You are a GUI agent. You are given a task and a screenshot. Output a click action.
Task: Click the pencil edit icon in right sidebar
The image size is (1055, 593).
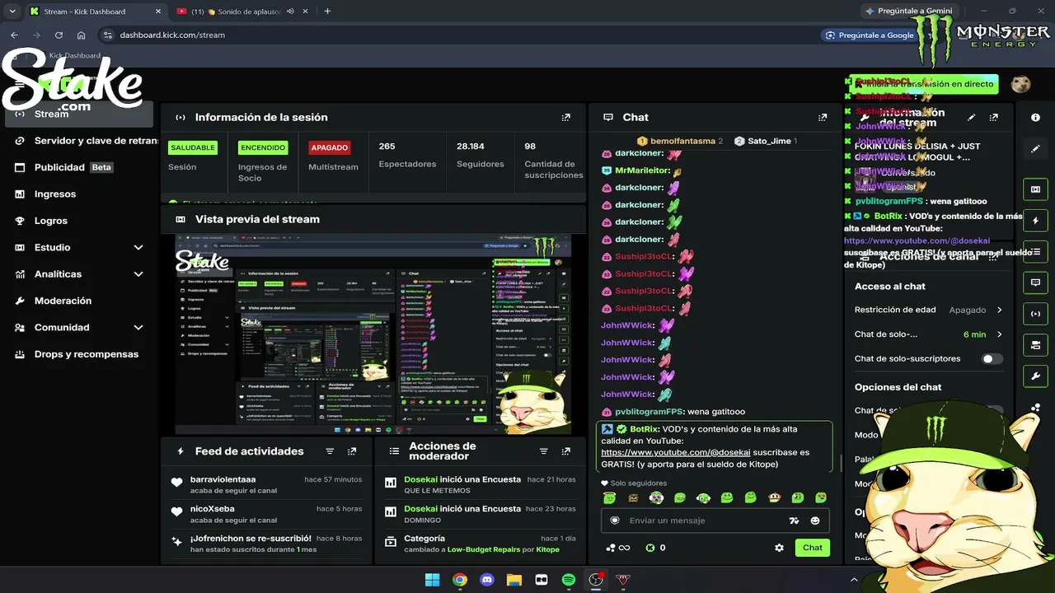click(1035, 149)
